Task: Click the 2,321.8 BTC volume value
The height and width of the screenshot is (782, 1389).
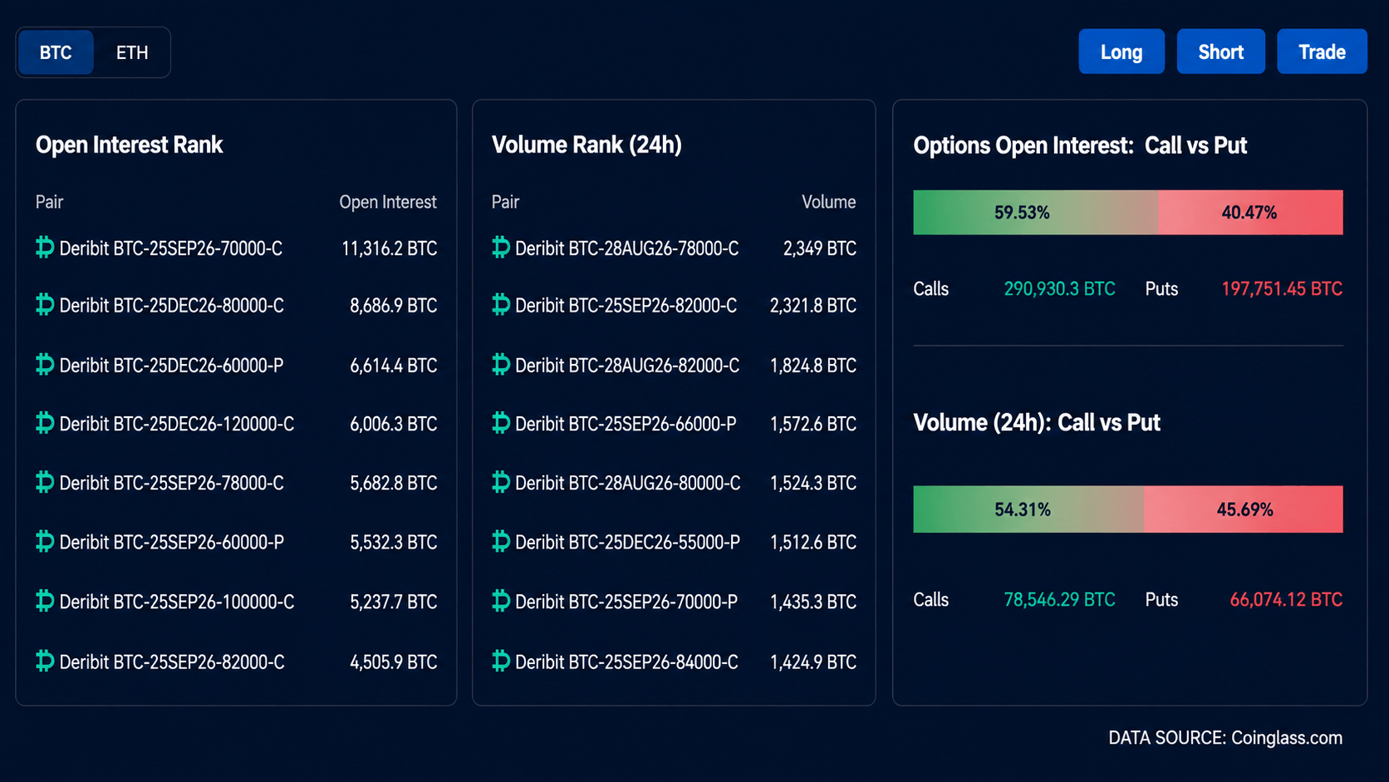Action: [x=813, y=306]
